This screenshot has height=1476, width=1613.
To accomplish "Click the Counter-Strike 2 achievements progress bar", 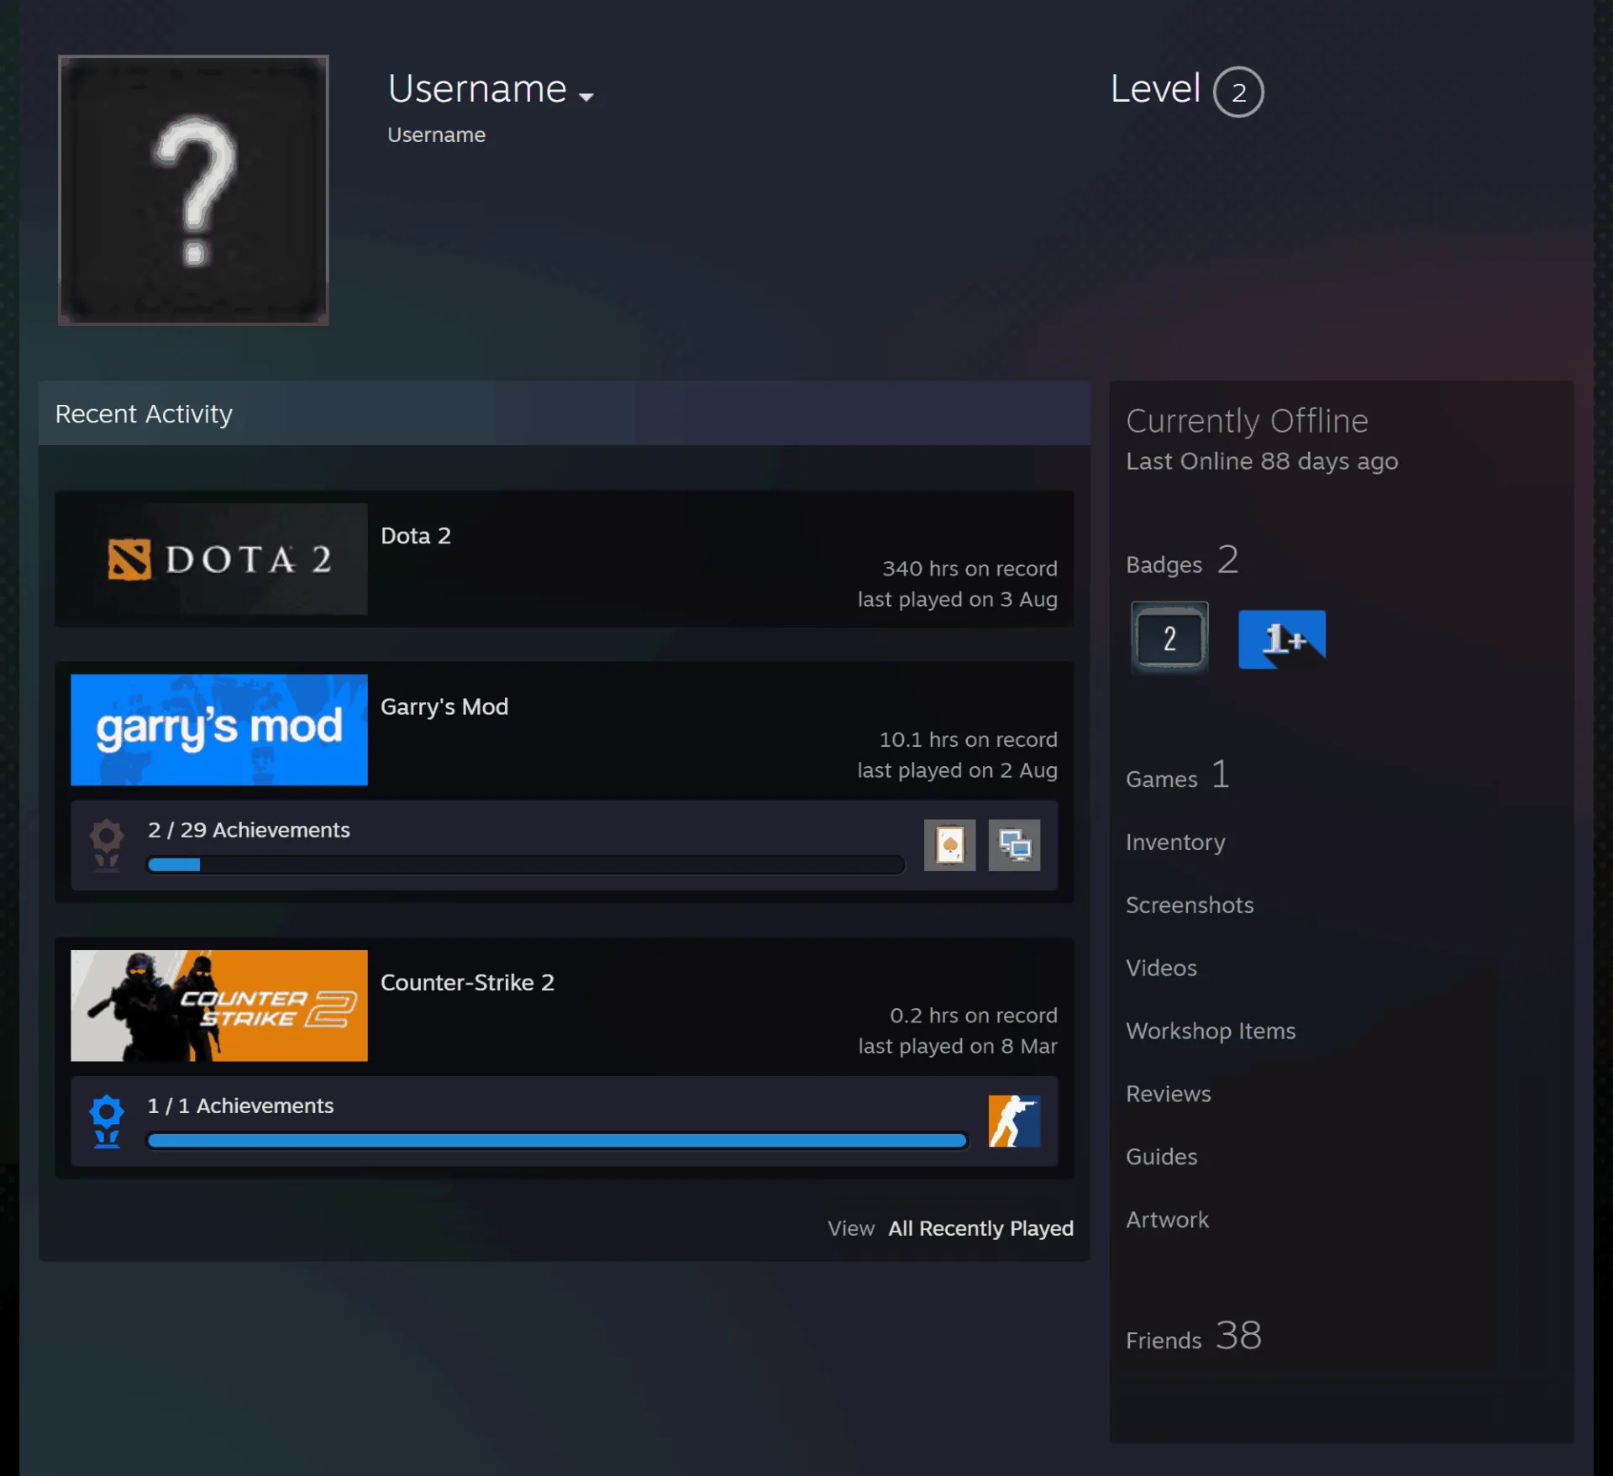I will tap(558, 1140).
